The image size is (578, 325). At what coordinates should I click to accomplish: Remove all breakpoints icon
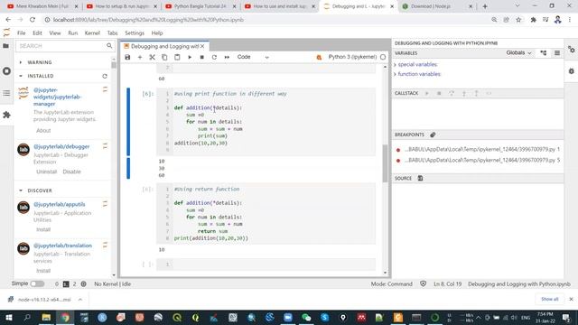pyautogui.click(x=433, y=135)
